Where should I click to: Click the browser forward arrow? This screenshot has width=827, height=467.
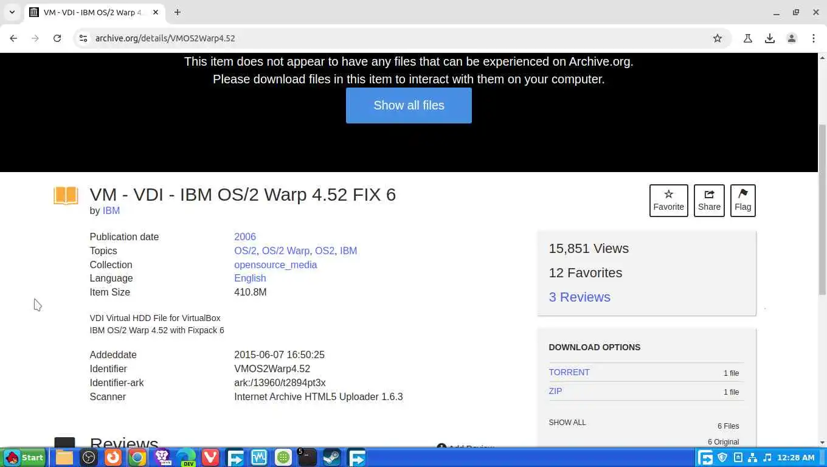point(35,38)
